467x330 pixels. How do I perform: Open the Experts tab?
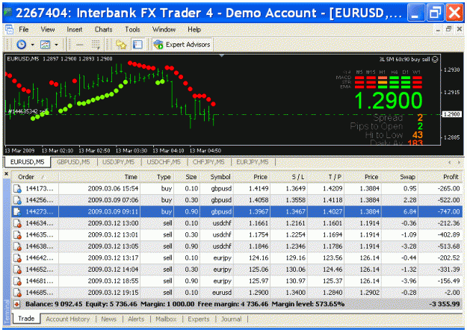(199, 319)
